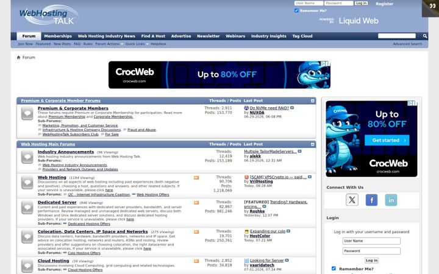
Task: Focus the header Password field
Action: tap(339, 3)
